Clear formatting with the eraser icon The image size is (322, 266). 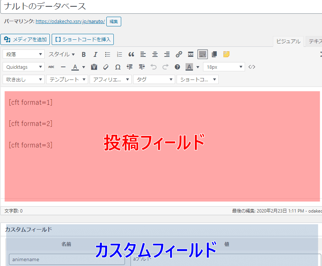click(106, 67)
